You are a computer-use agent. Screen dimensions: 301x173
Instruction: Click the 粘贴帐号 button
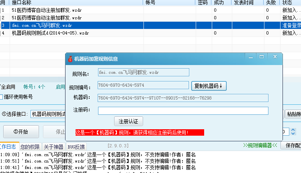pos(293,114)
